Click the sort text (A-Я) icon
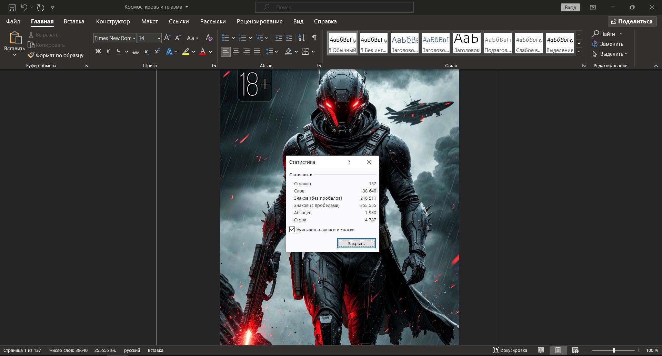The image size is (662, 356). [301, 38]
